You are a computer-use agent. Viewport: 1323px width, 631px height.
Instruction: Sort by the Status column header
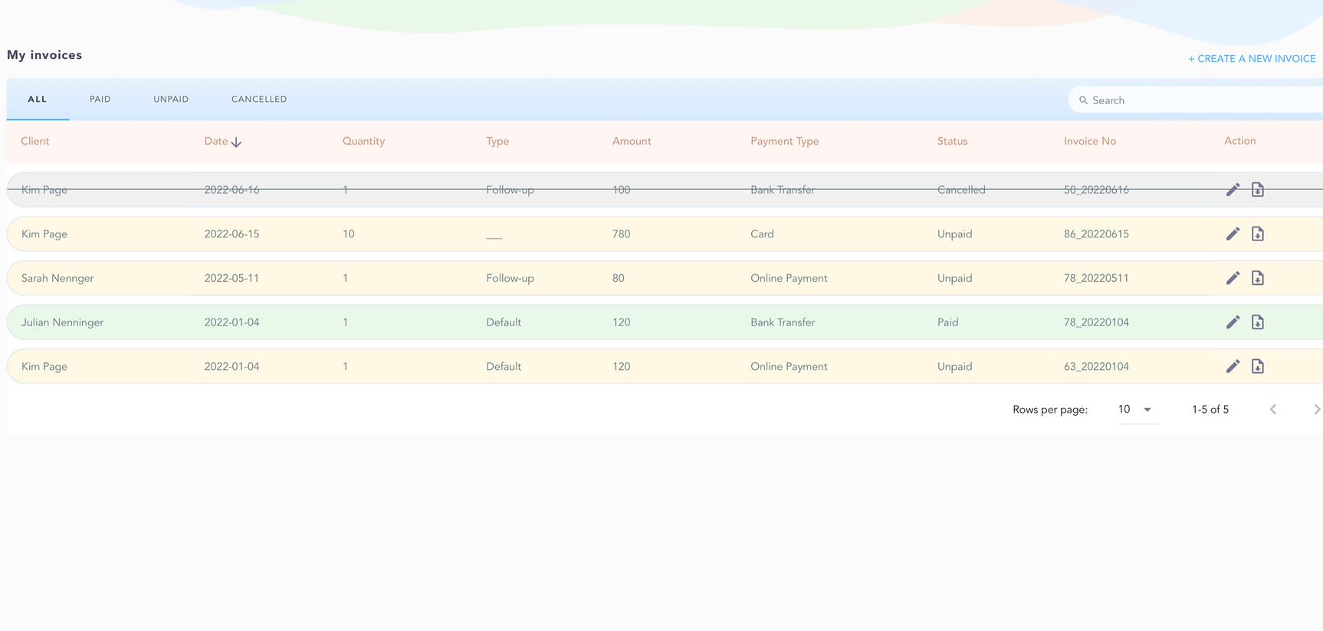tap(952, 141)
